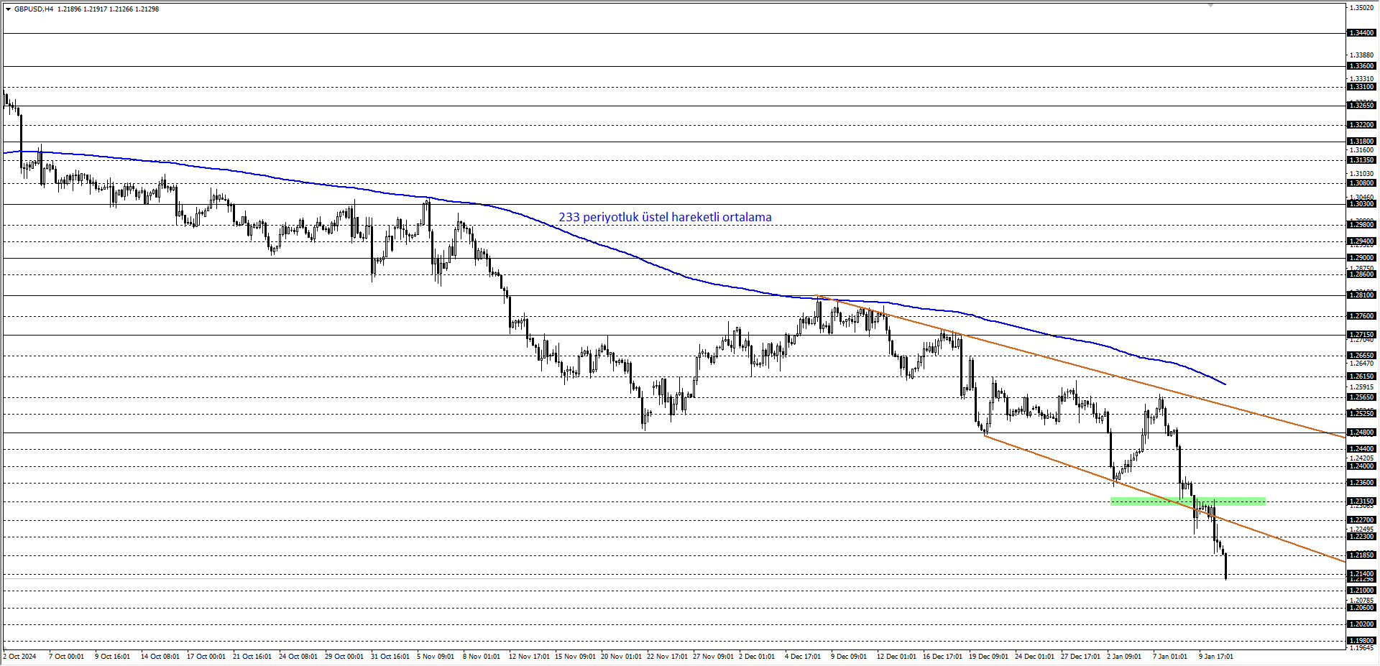Screen dimensions: 1380x666
Task: Click the 1.30800 price level label
Action: [x=1361, y=183]
